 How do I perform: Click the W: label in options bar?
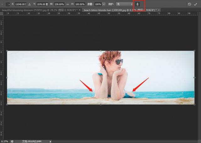52,4
